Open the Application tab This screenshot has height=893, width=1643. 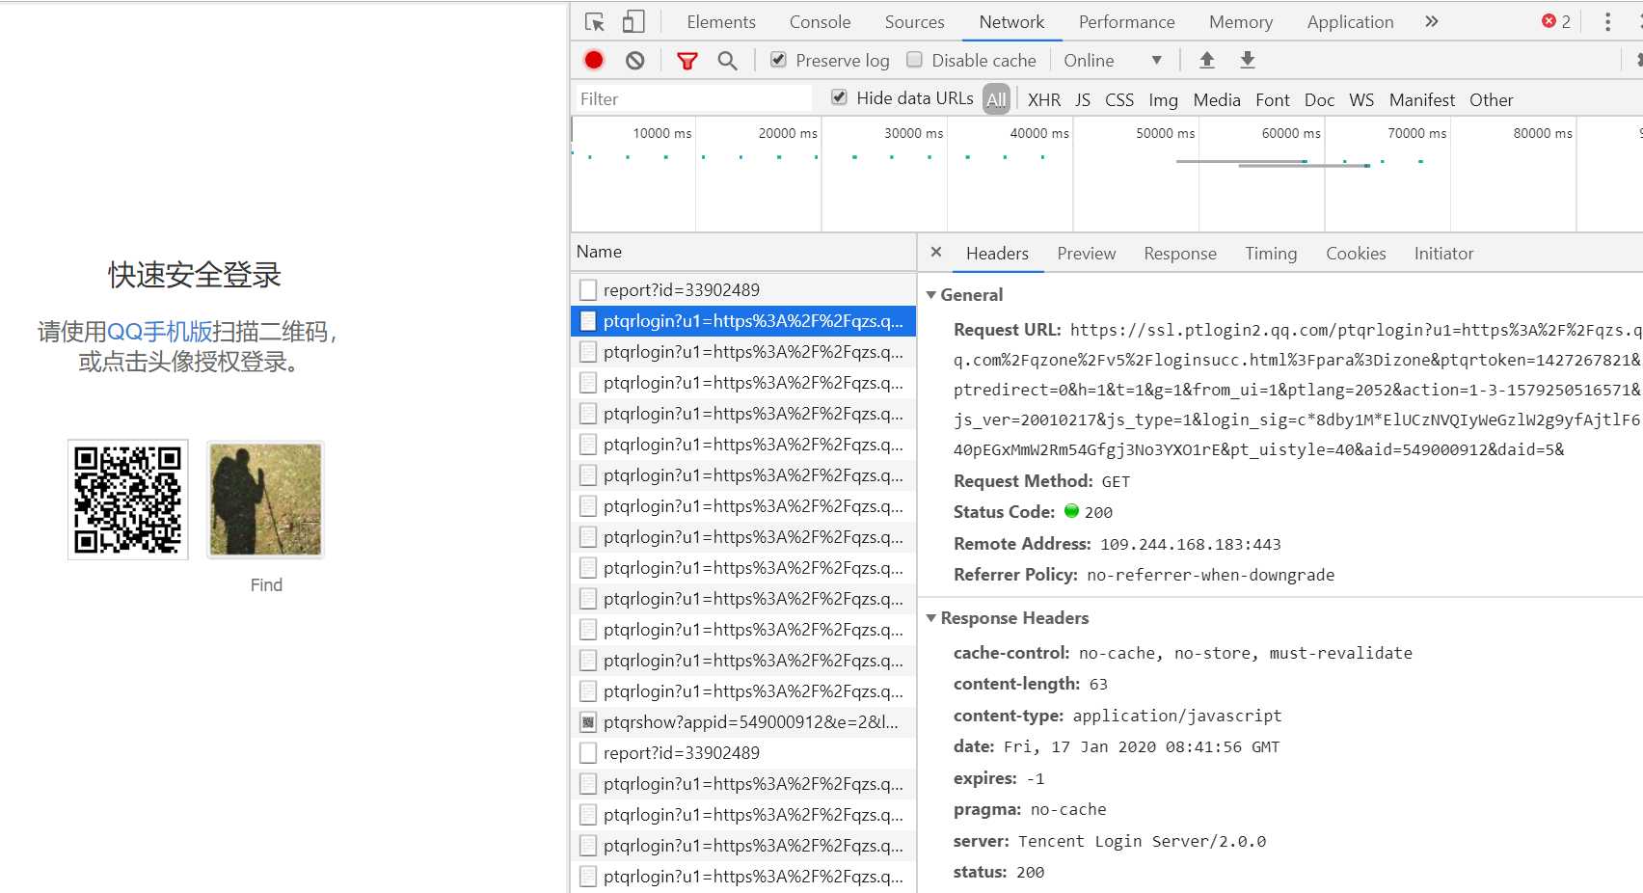[1350, 21]
